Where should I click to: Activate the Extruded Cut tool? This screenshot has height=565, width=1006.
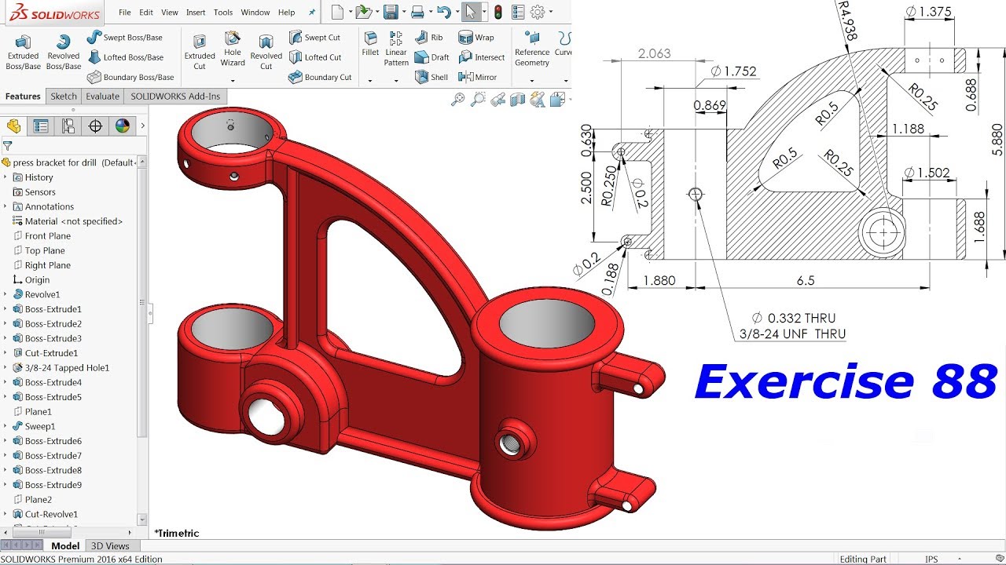[x=200, y=52]
